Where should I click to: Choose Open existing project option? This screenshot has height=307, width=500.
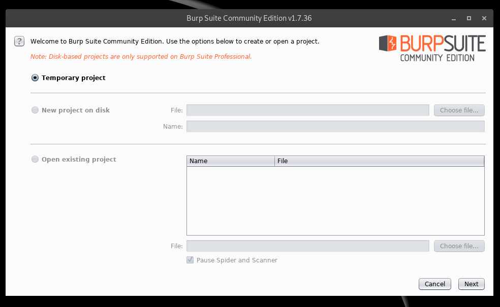[x=35, y=159]
